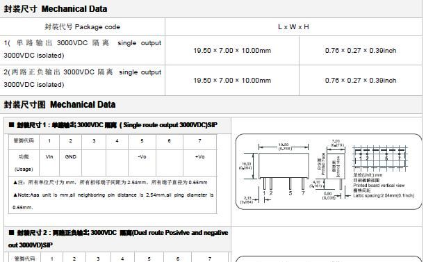
Task: Click the "功能 (Usage)" row label
Action: coord(24,163)
